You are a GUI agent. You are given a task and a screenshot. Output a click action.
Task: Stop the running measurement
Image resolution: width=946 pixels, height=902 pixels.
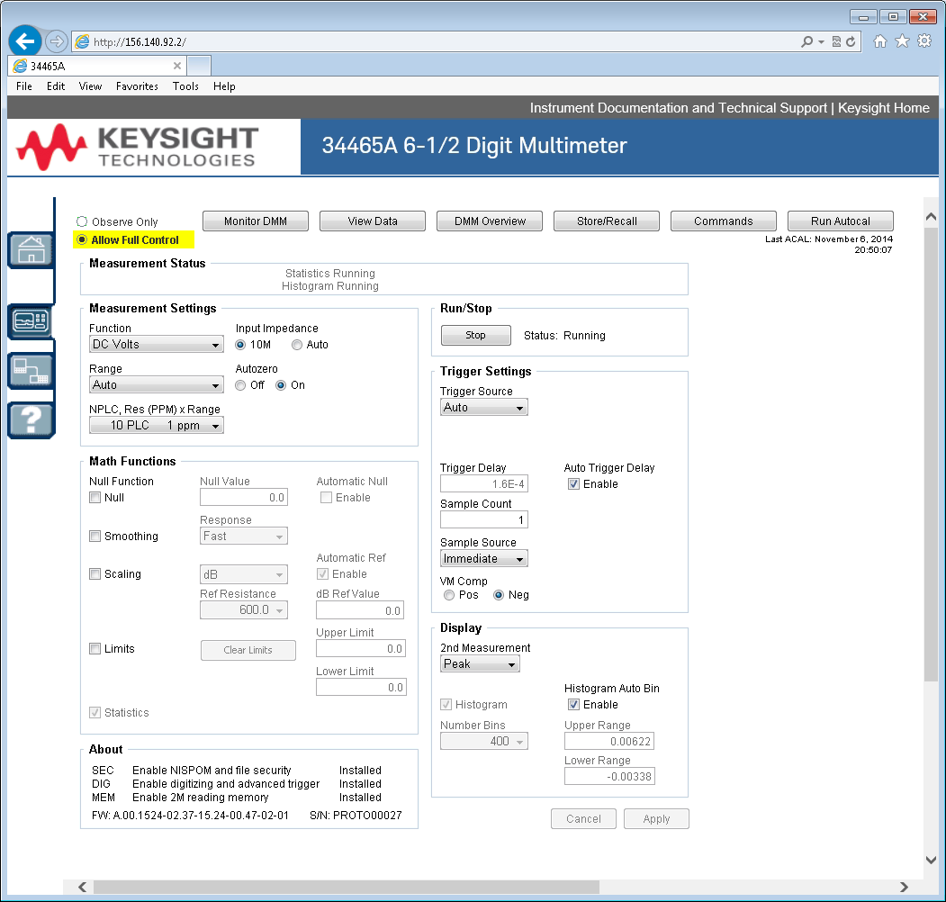475,335
